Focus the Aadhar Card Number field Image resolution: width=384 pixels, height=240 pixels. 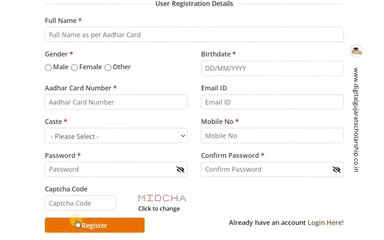[116, 102]
